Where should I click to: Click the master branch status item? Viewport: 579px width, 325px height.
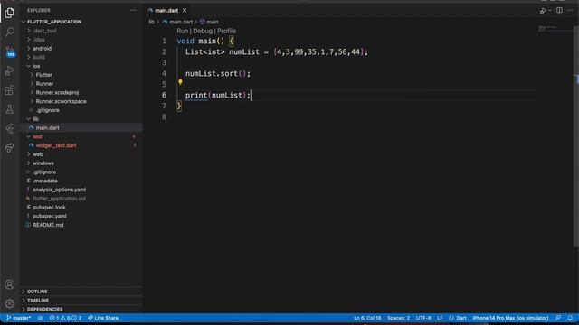pos(18,318)
